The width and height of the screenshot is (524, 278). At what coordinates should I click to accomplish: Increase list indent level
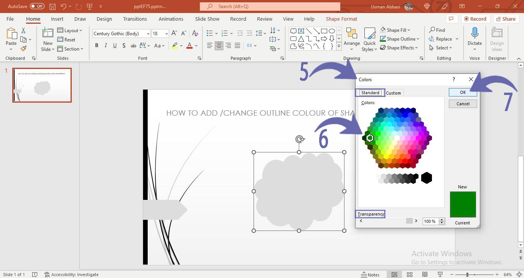(x=249, y=33)
